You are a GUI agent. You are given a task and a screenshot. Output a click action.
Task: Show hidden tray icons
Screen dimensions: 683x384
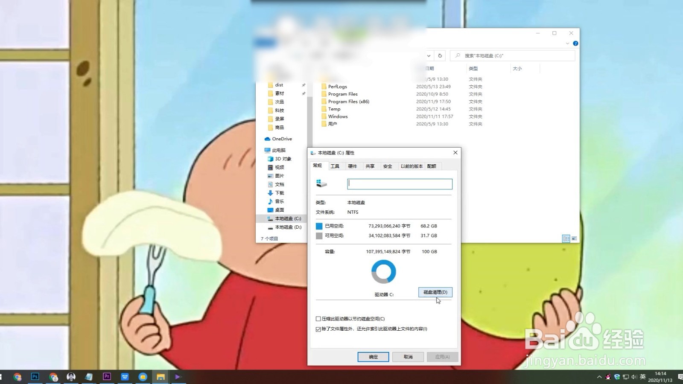tap(599, 377)
